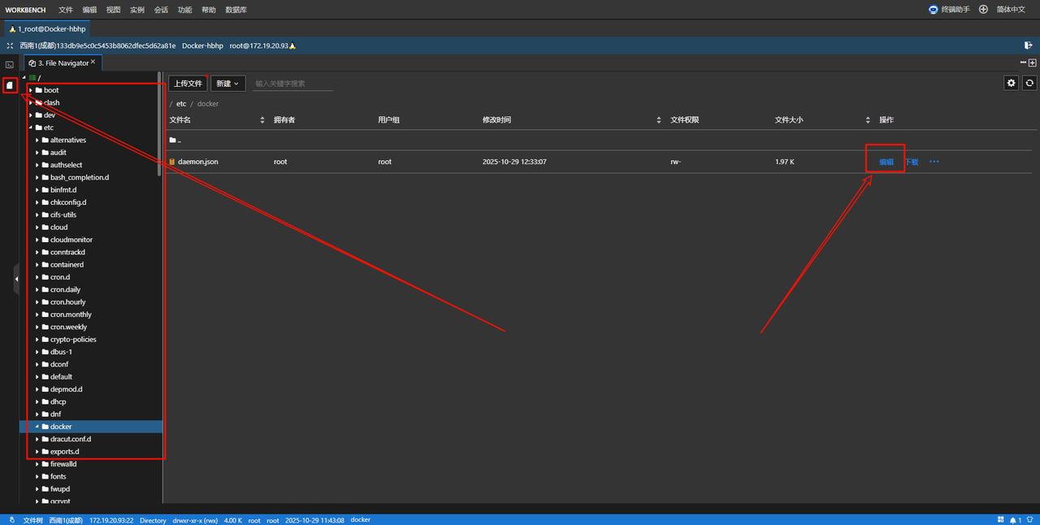Open file list settings gear
Viewport: 1040px width, 525px height.
[x=1011, y=83]
